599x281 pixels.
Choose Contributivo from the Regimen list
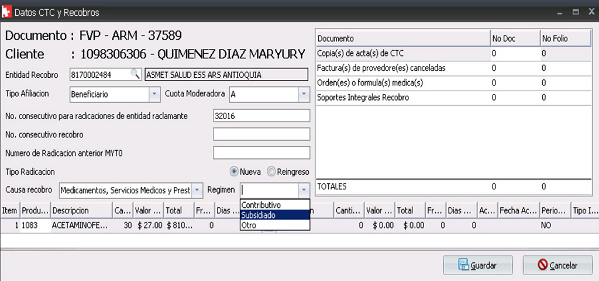coord(261,205)
